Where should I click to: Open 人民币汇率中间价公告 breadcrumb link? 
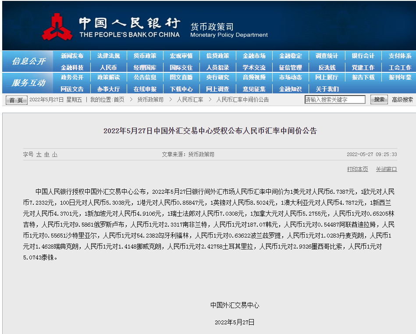click(x=242, y=100)
